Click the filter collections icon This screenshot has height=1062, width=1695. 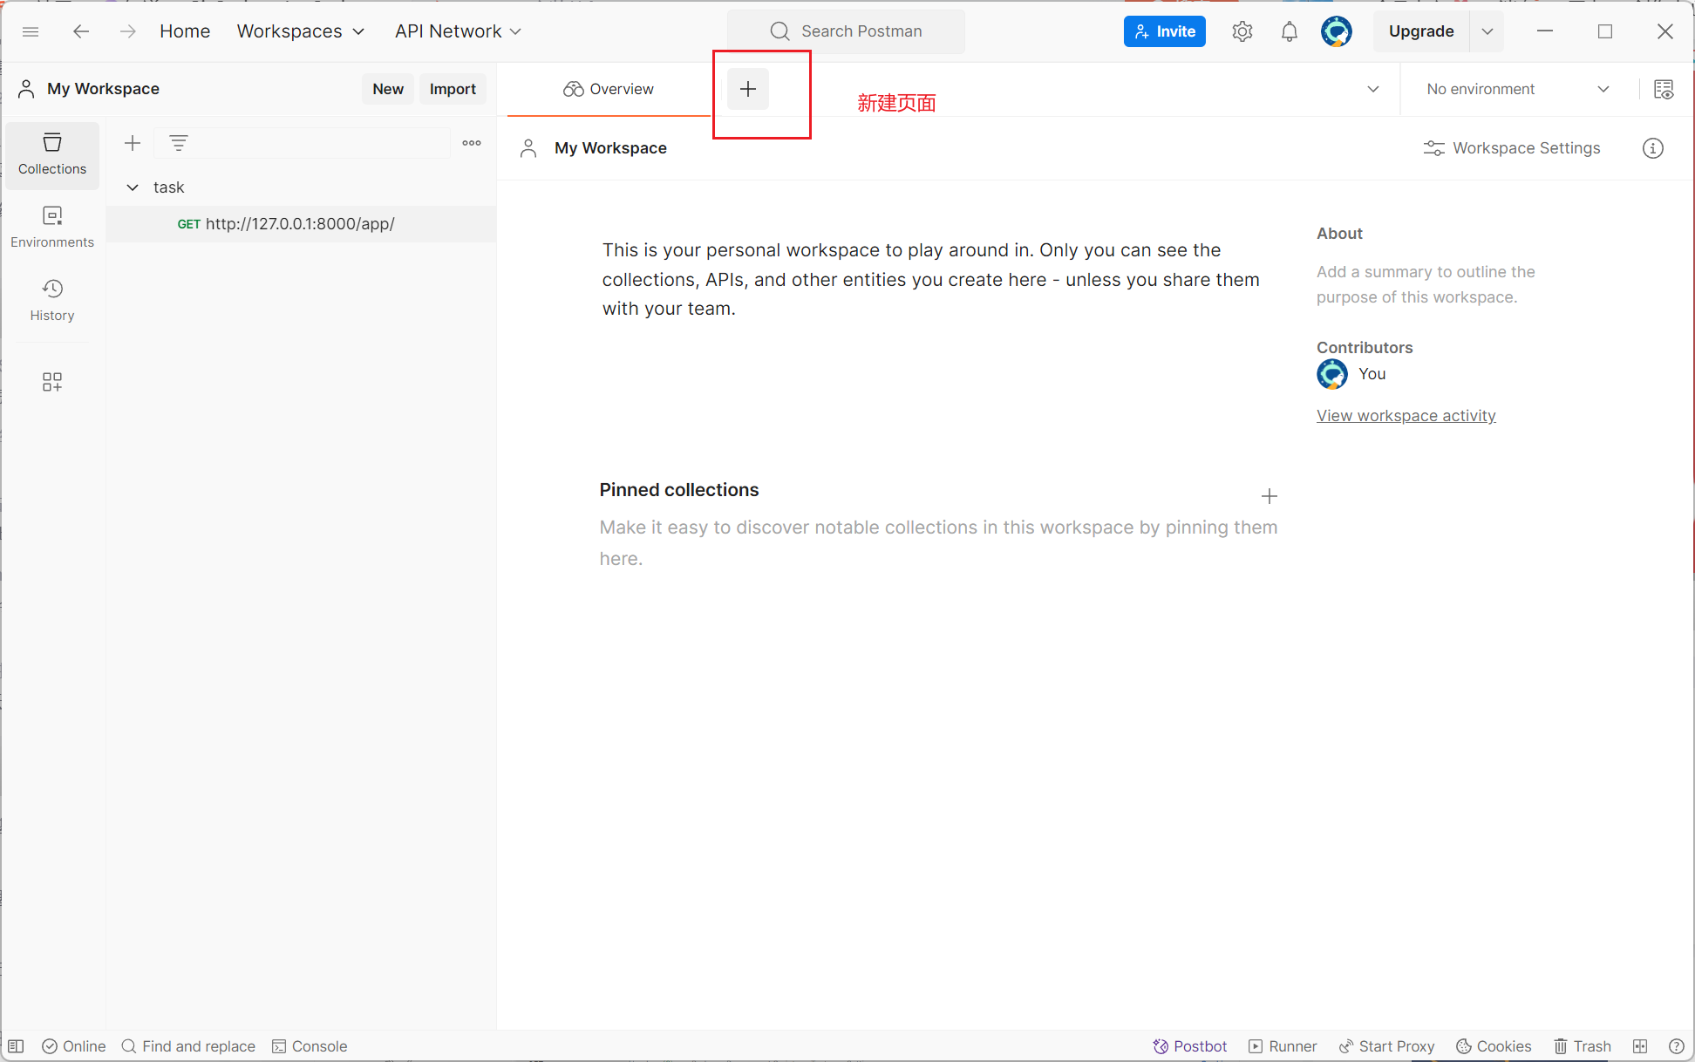click(179, 143)
